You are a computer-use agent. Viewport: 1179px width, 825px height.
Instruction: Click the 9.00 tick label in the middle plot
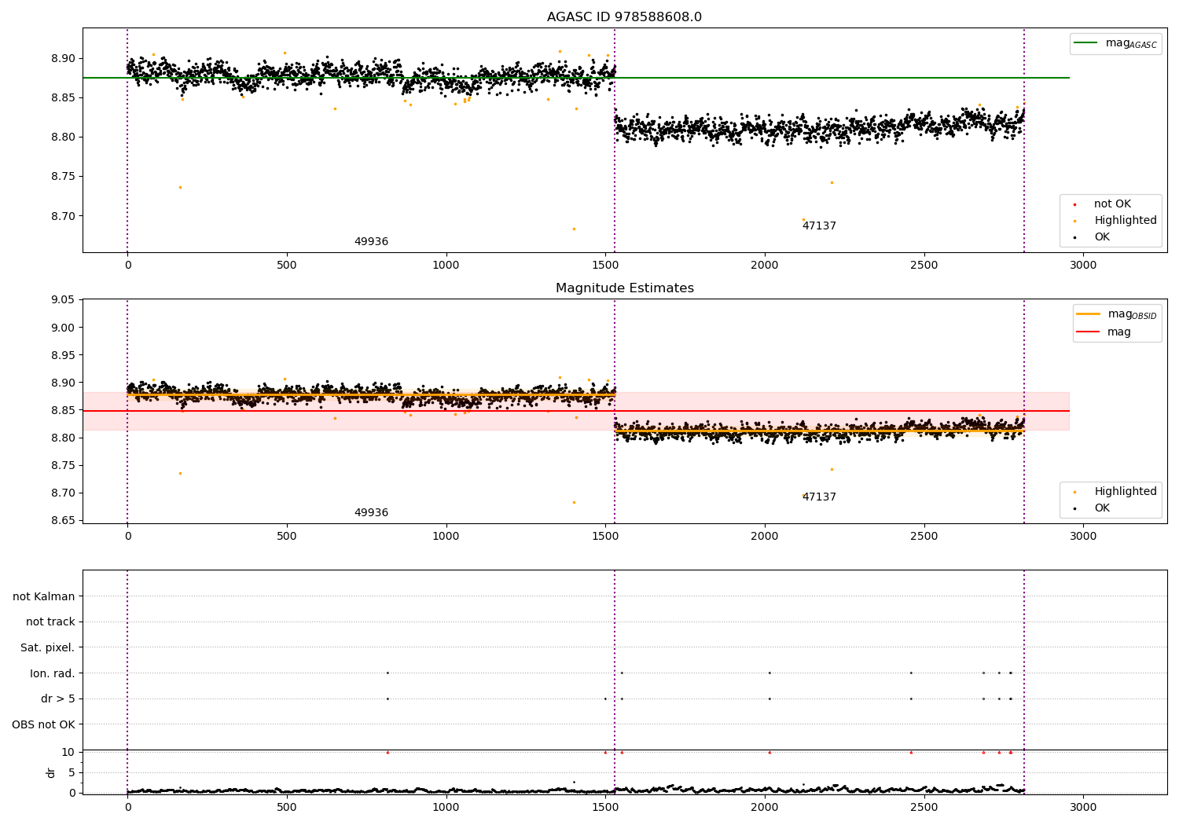pyautogui.click(x=62, y=328)
